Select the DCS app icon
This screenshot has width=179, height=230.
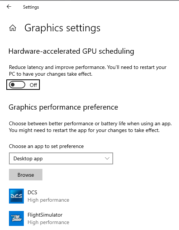click(x=16, y=196)
